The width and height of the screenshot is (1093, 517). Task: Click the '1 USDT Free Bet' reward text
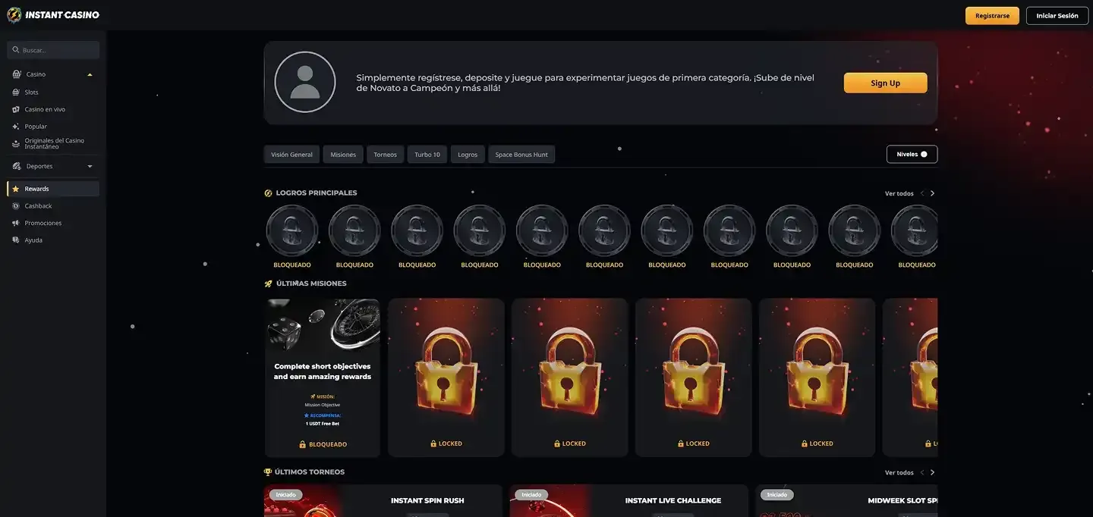[323, 424]
